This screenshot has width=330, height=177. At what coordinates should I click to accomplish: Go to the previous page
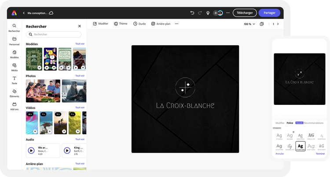(x=269, y=24)
